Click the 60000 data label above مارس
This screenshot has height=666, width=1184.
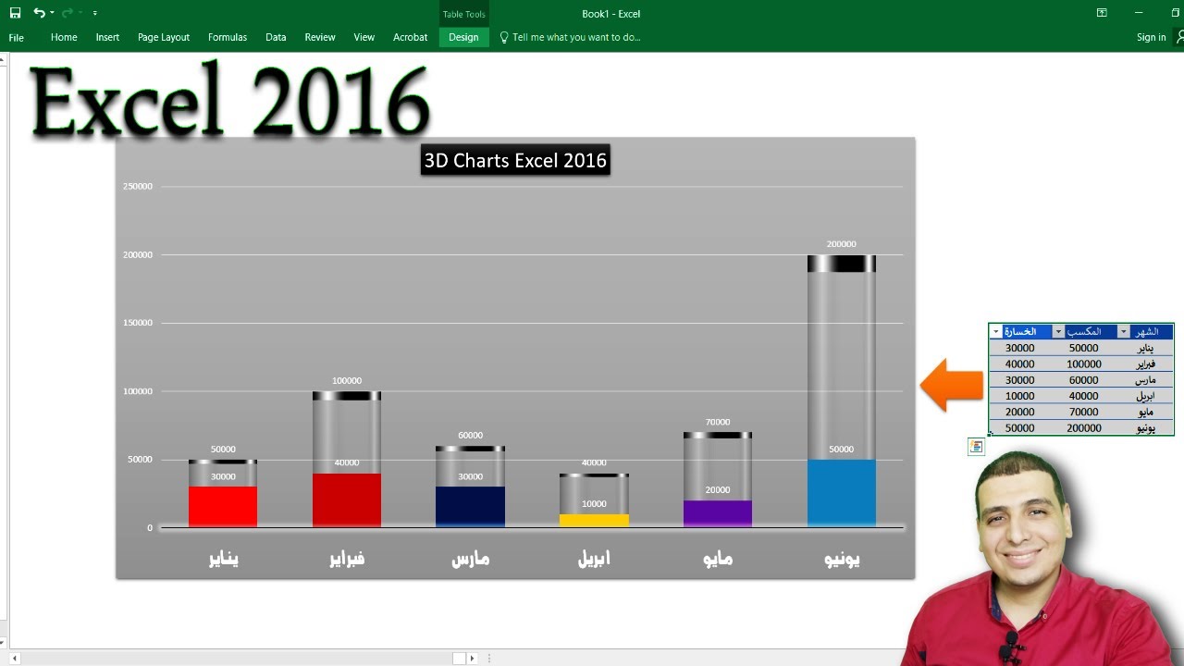click(x=470, y=436)
